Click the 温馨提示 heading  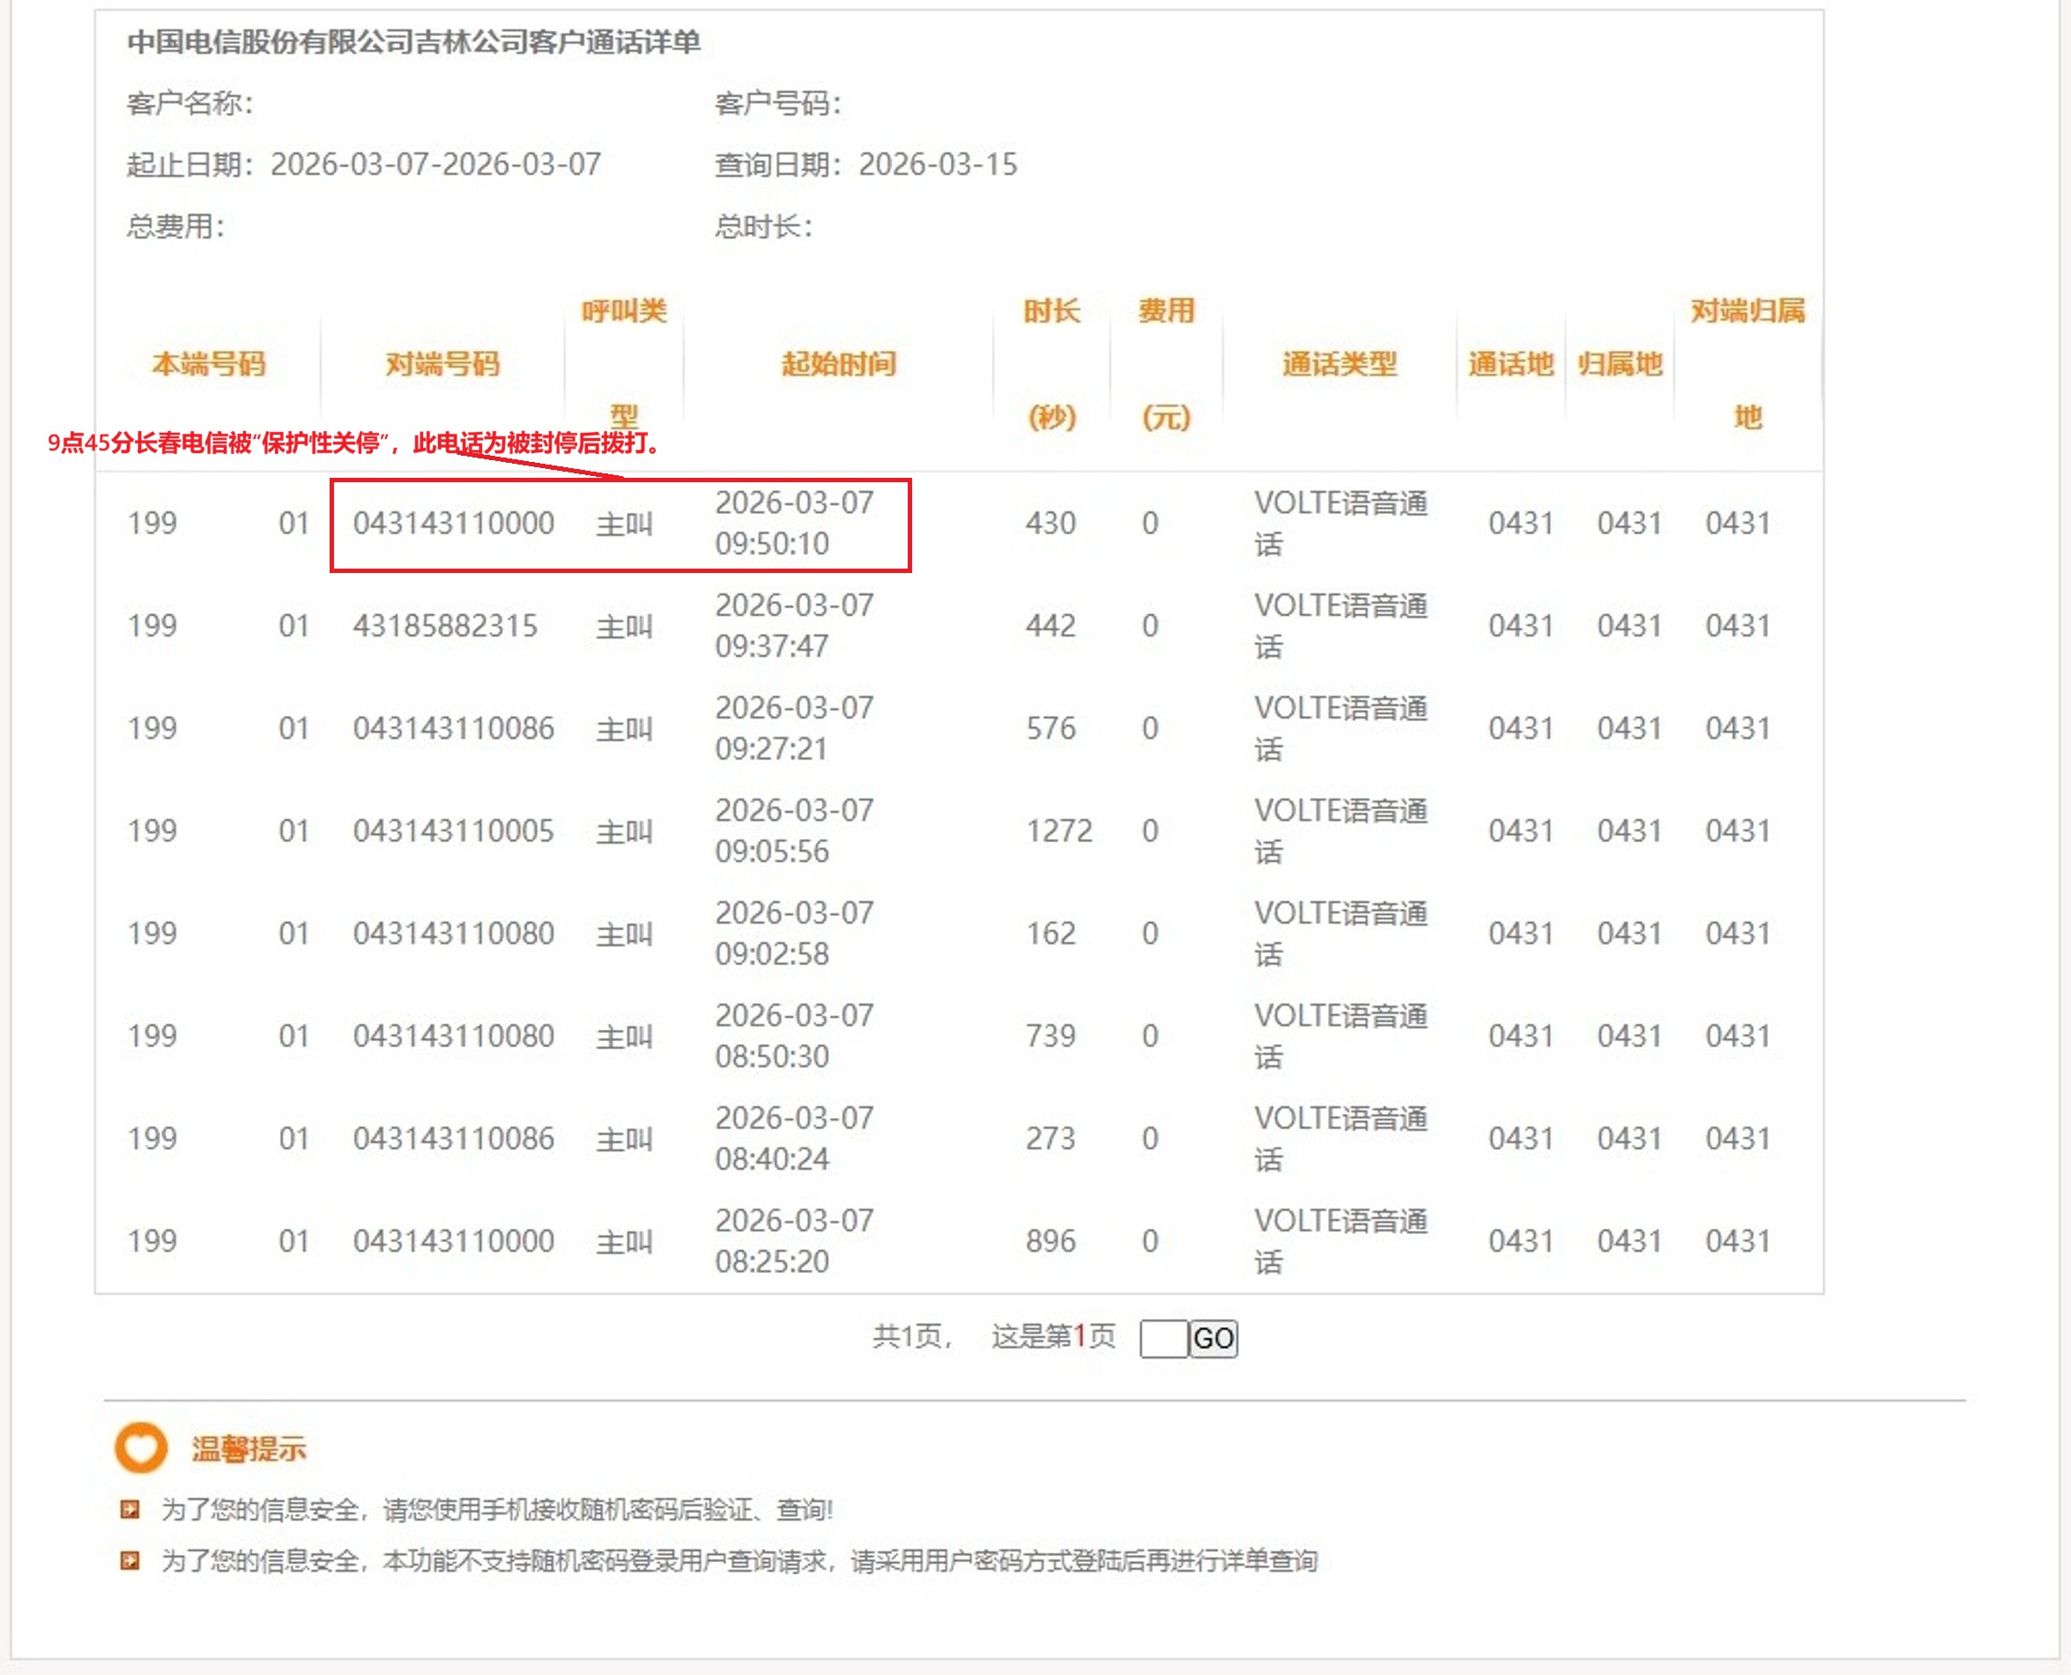coord(249,1448)
